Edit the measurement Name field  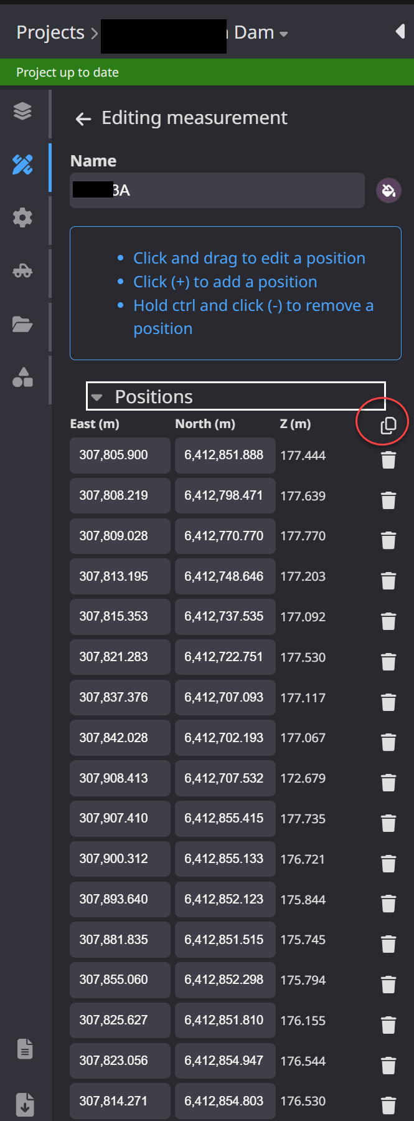coord(217,190)
